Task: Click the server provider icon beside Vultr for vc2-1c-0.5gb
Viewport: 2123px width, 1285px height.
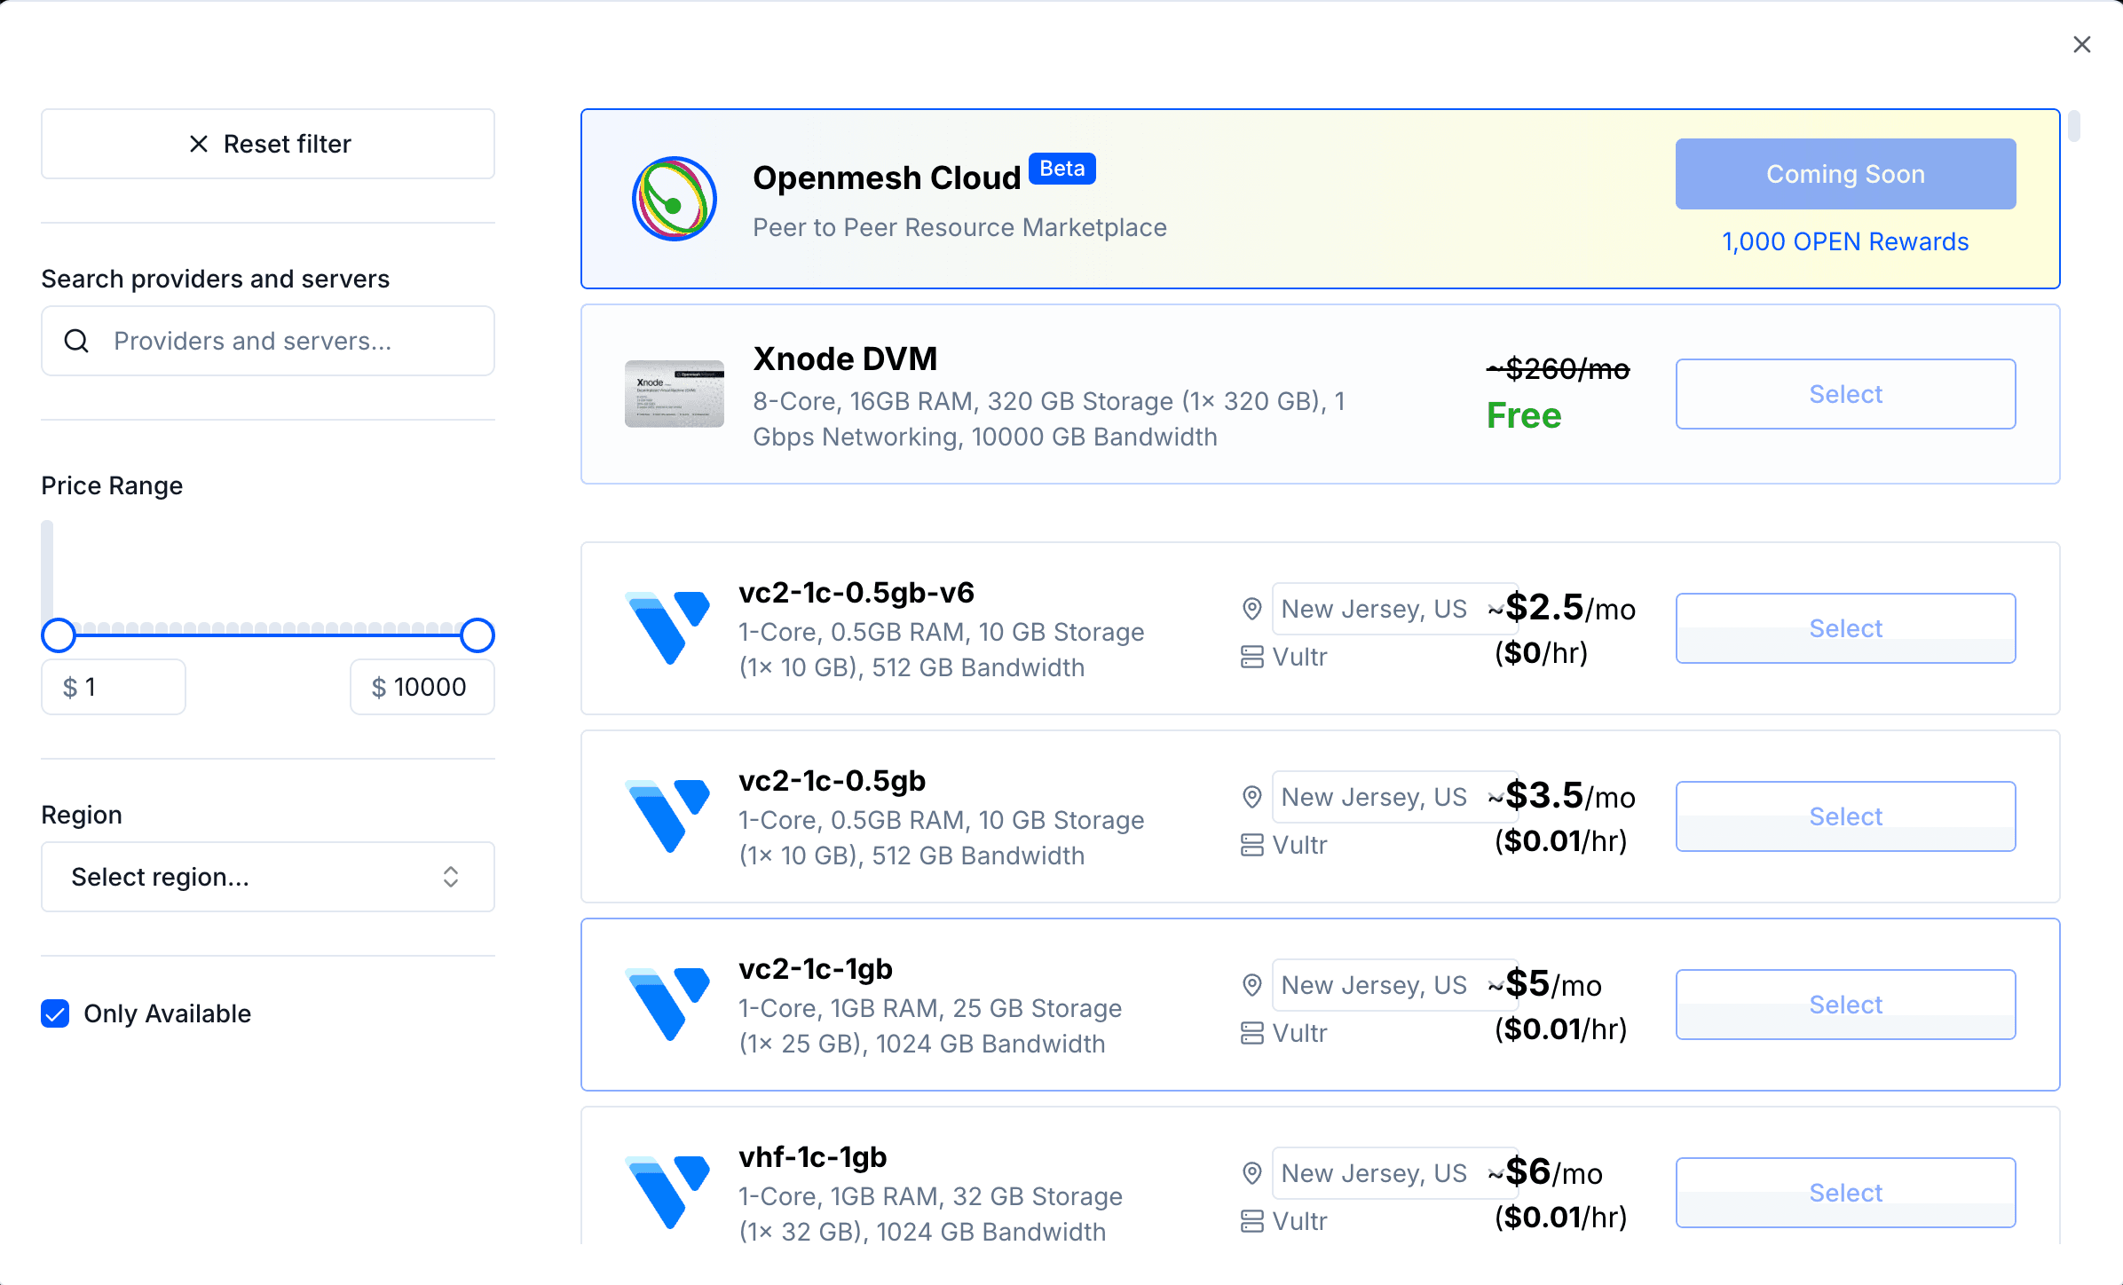Action: 1252,845
